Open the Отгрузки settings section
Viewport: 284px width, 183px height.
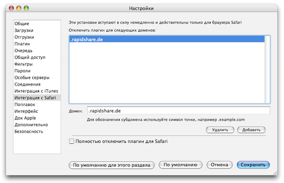[x=37, y=37]
